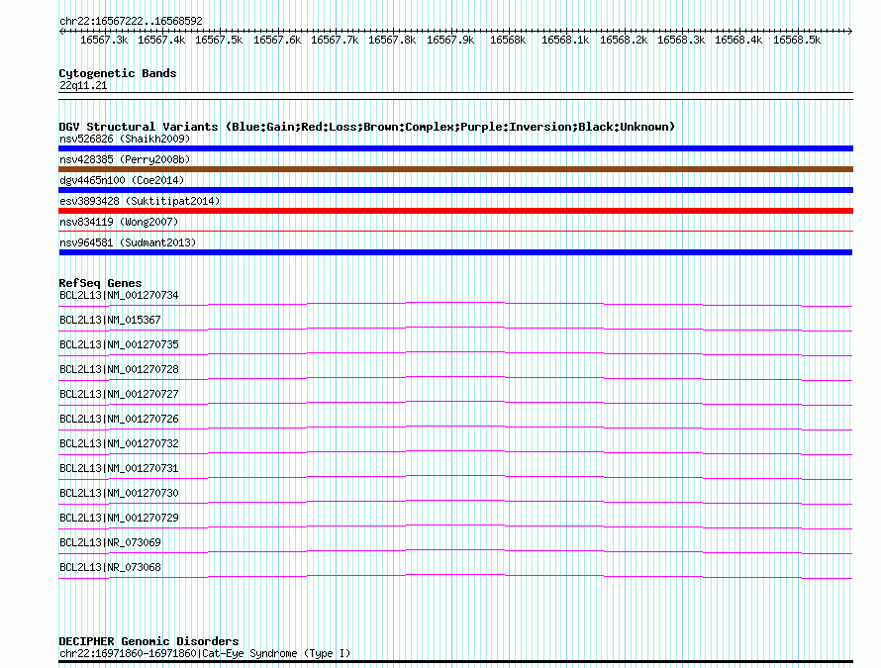Click red loss bar under esv3893428
The height and width of the screenshot is (668, 881).
(x=455, y=211)
